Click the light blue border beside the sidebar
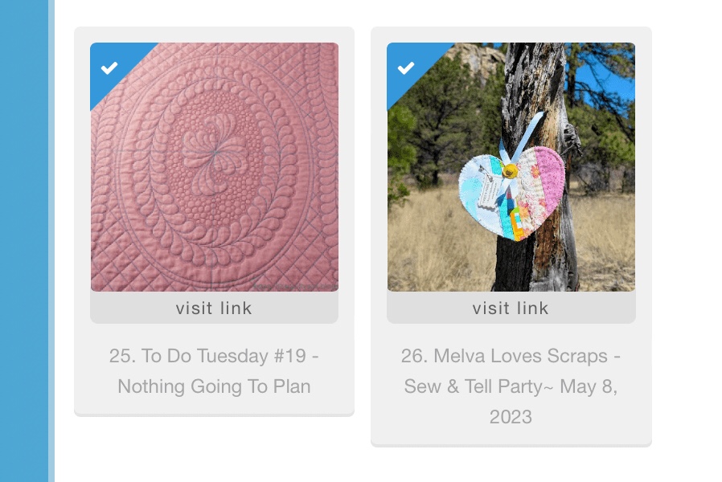 (51, 241)
